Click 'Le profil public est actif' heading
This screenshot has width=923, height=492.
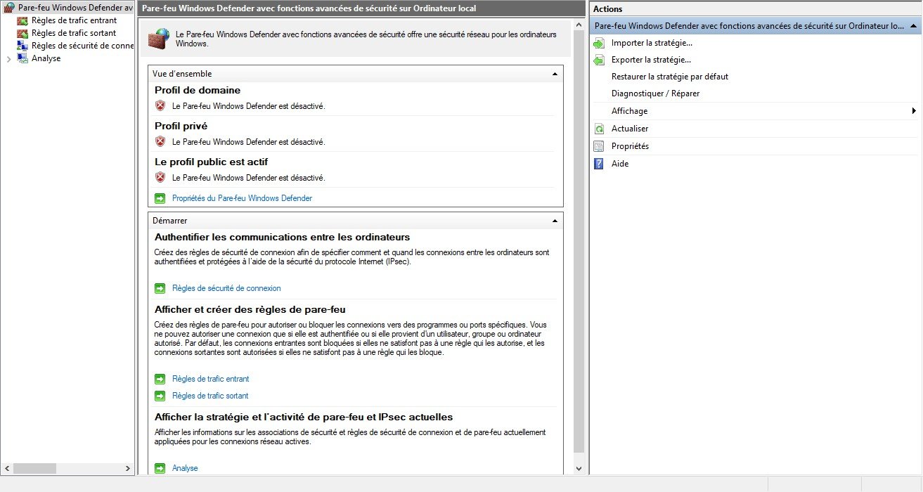point(211,162)
